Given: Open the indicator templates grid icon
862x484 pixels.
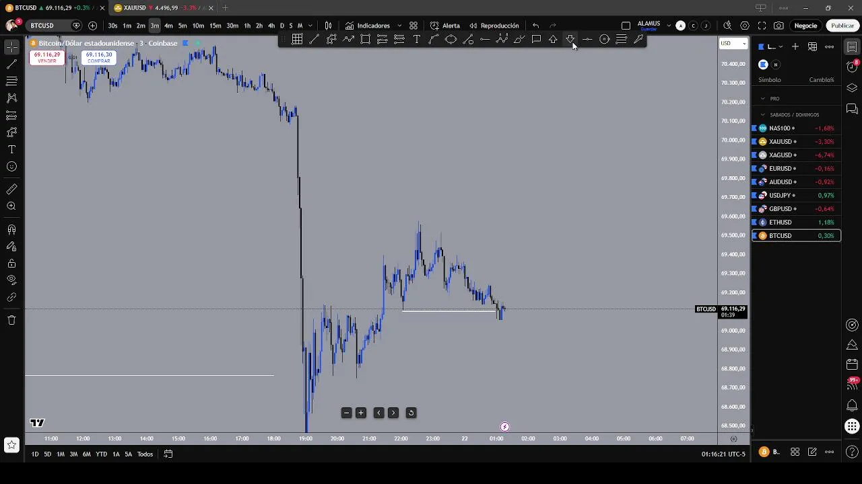Looking at the screenshot, I should pos(413,26).
